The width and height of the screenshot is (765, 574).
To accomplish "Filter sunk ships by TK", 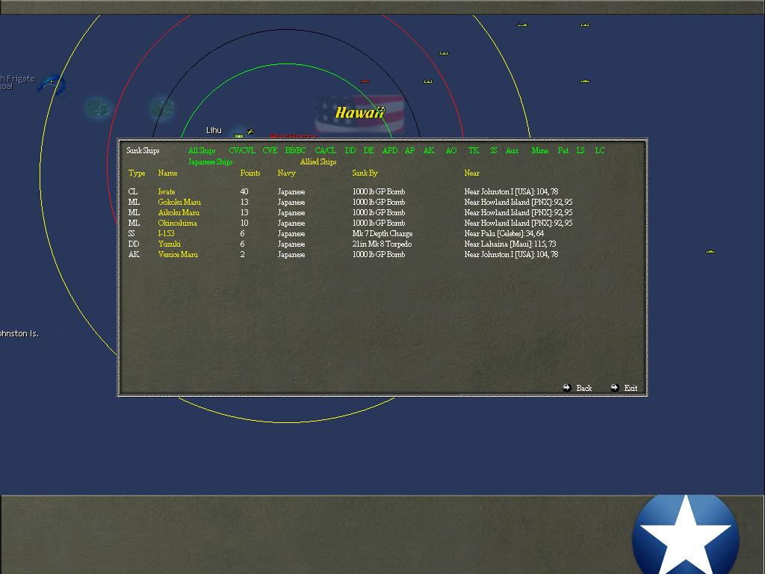I will [x=474, y=151].
